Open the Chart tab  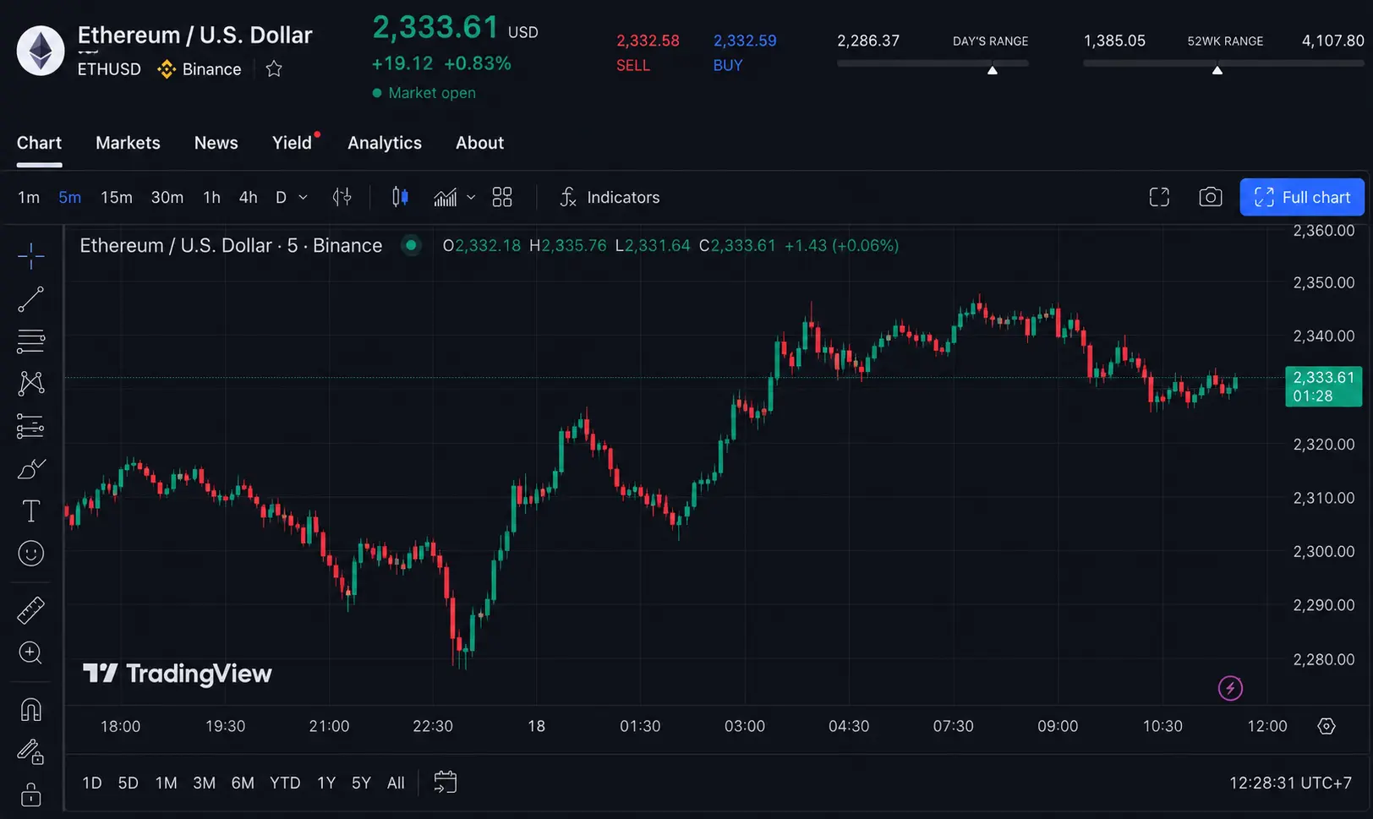[39, 143]
